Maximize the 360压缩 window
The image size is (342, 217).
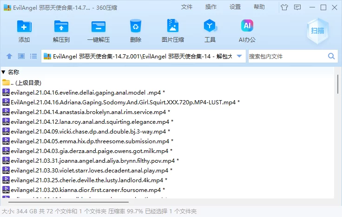click(x=323, y=7)
